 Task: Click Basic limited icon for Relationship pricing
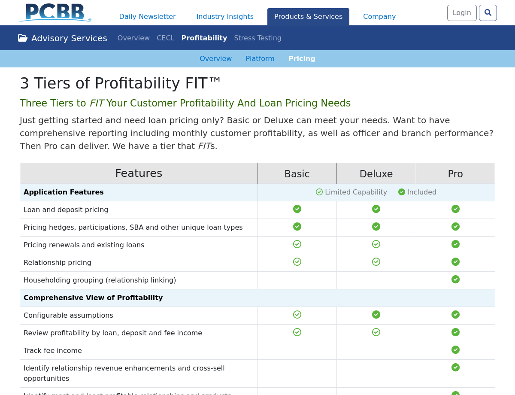[297, 262]
